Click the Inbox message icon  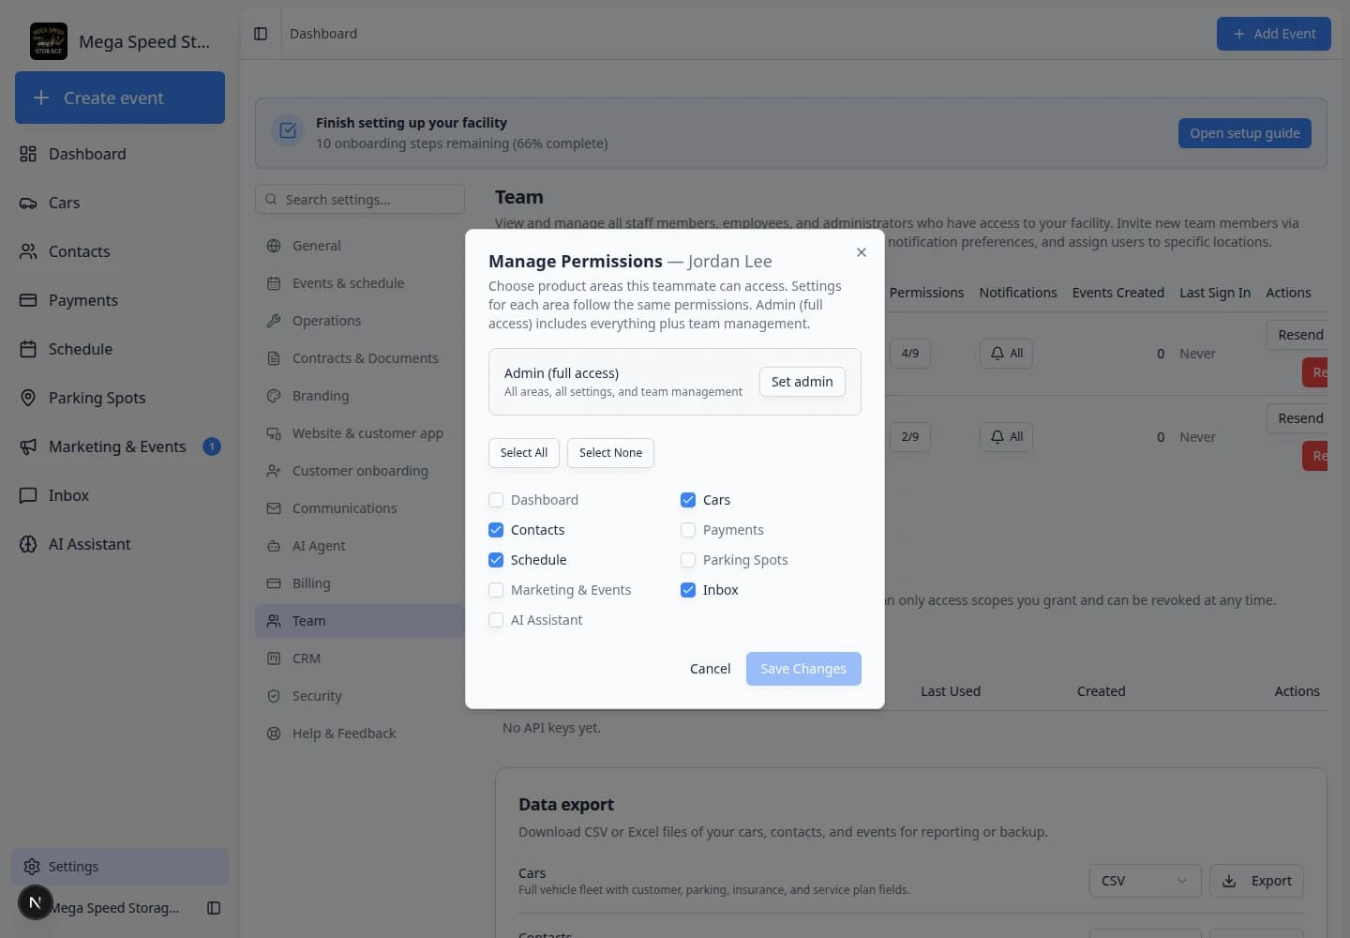click(x=28, y=495)
